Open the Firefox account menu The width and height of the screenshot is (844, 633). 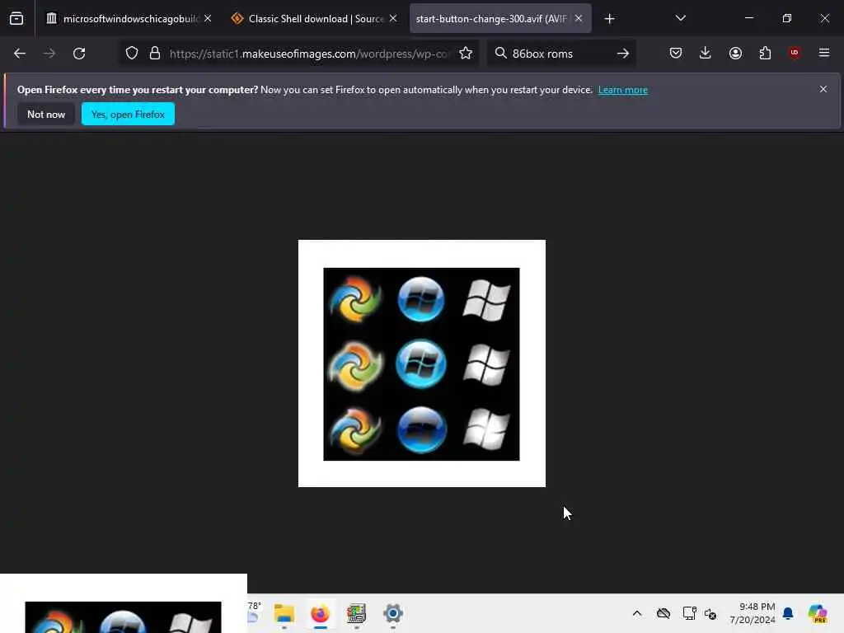(x=735, y=53)
